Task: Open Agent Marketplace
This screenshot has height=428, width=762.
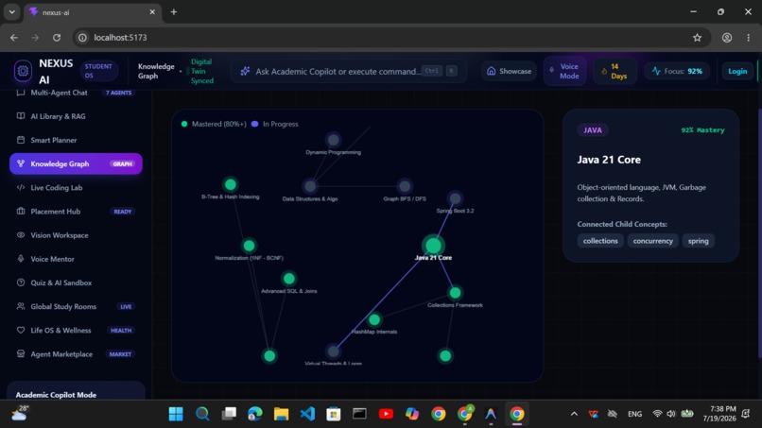Action: [x=76, y=354]
